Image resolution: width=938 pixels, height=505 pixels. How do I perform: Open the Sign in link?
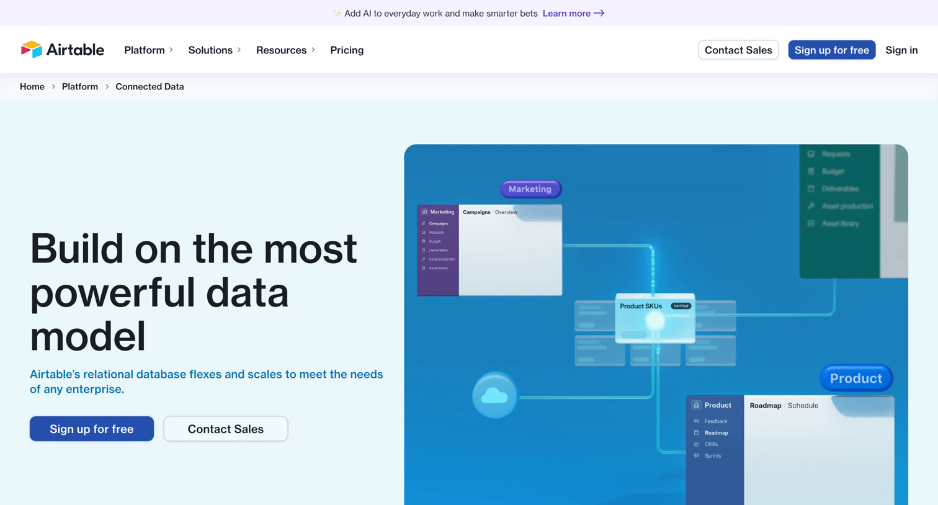(x=901, y=50)
